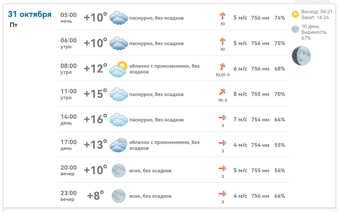Click the clear moon icon at 20:00
The image size is (339, 212).
point(119,170)
